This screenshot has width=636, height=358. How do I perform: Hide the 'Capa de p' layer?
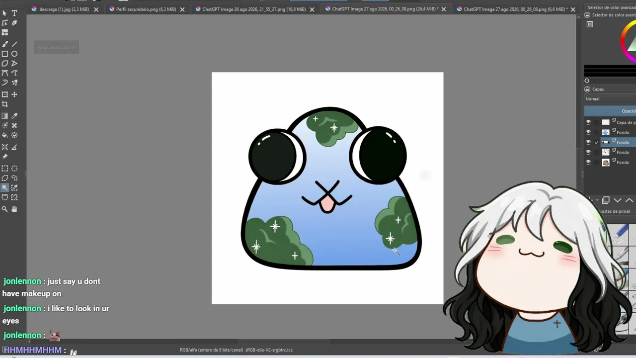588,122
